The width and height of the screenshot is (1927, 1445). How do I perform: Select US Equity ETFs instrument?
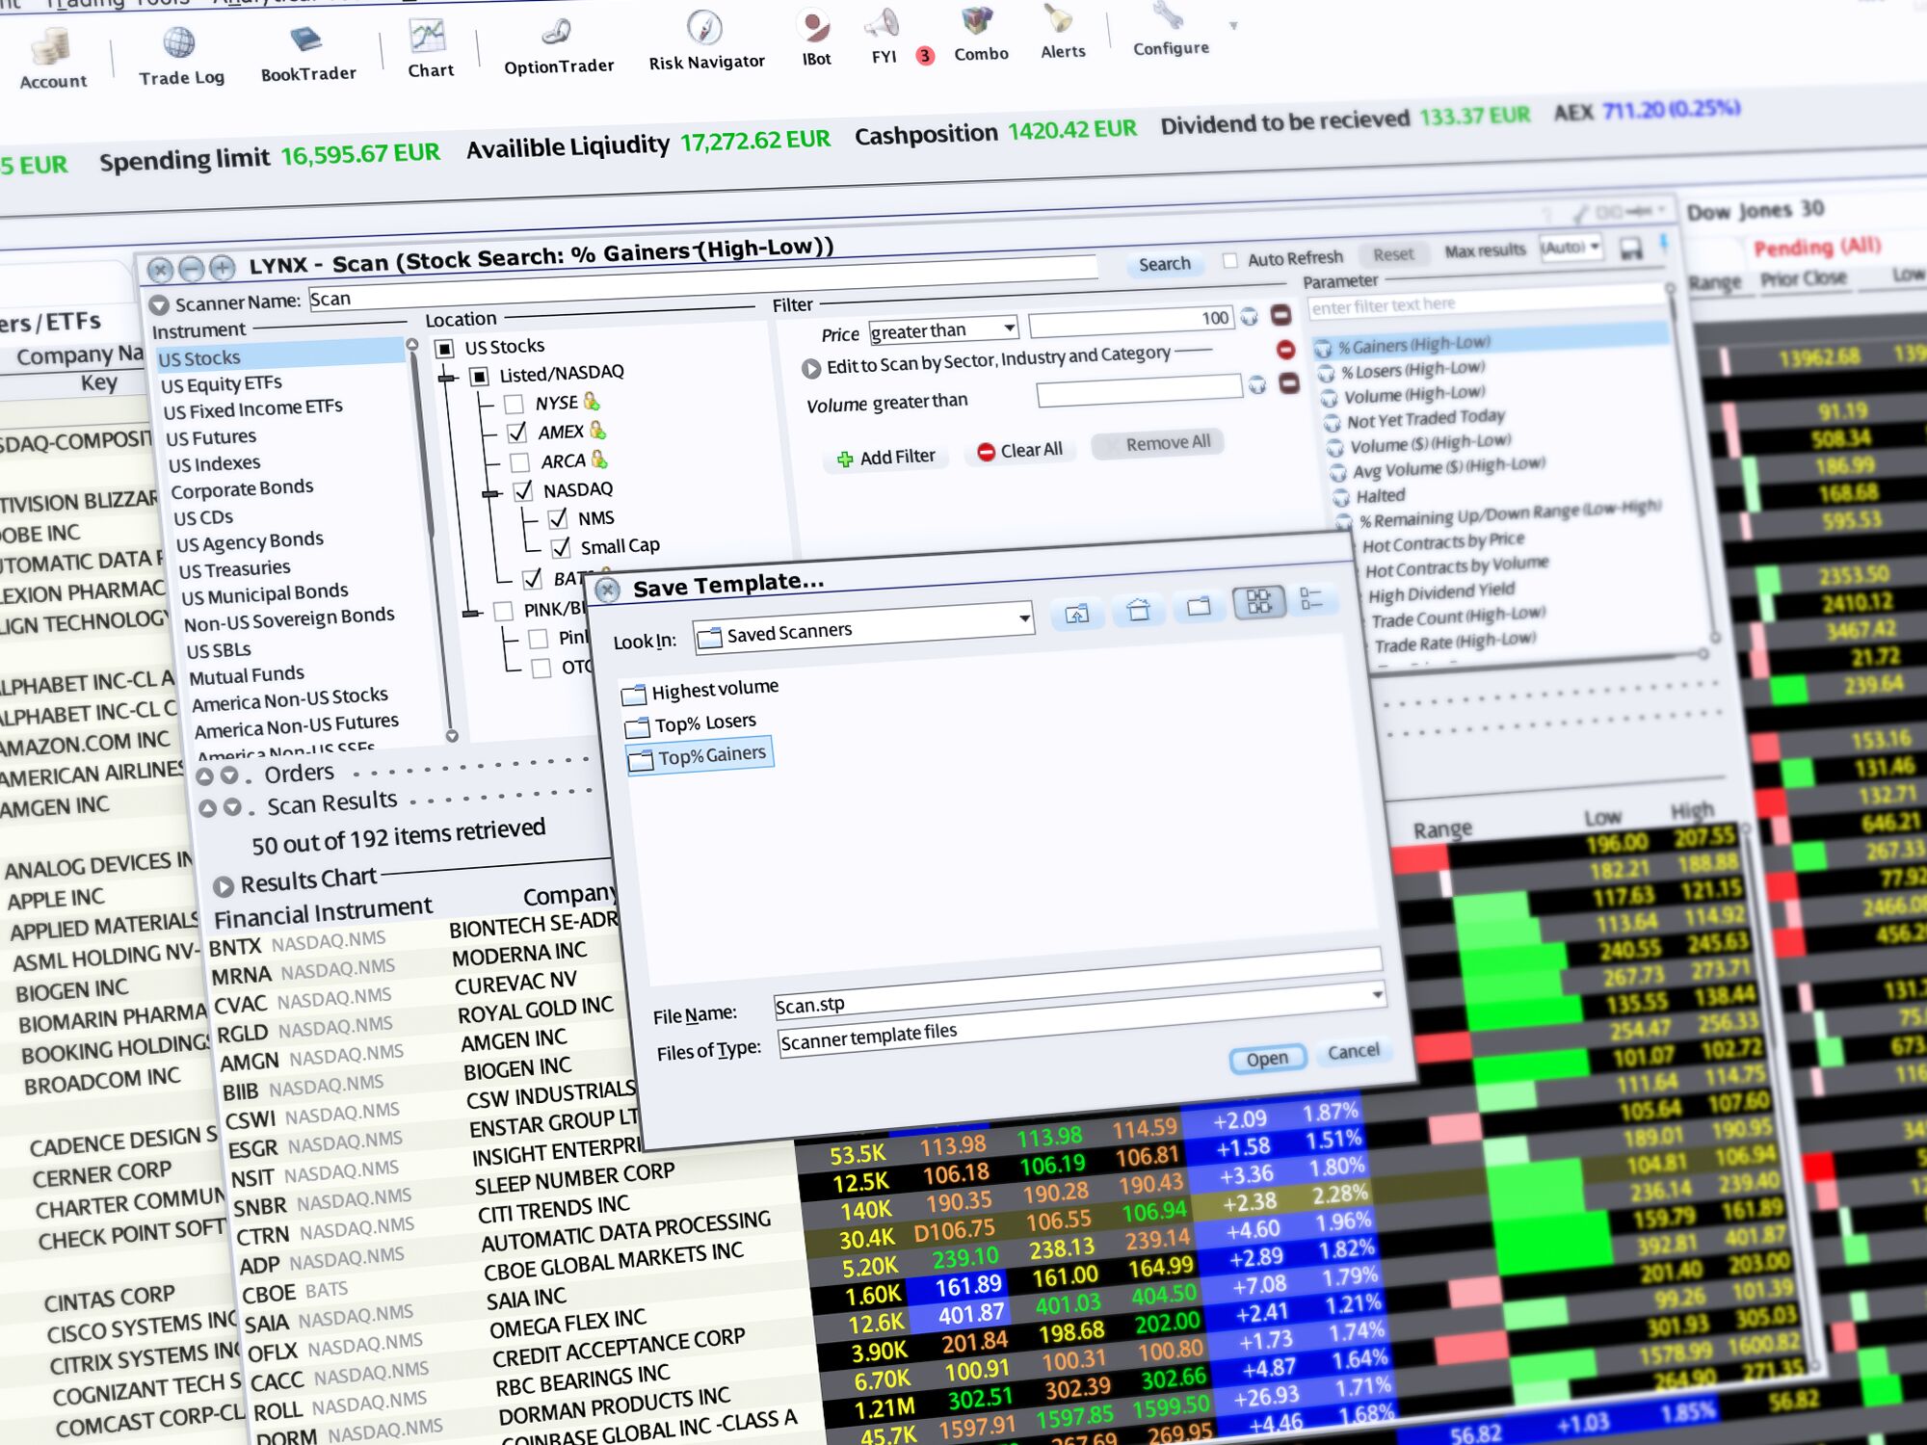tap(222, 383)
